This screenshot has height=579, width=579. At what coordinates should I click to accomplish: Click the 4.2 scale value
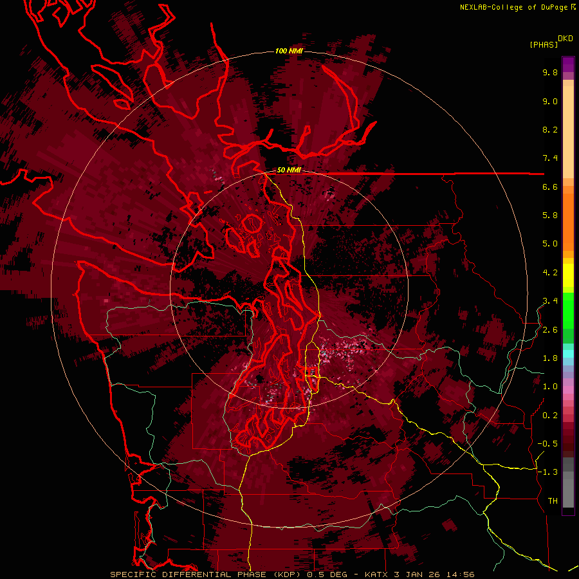coord(550,273)
